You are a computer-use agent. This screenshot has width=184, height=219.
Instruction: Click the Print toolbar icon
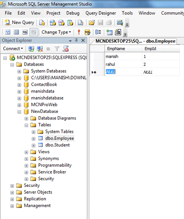[109, 22]
